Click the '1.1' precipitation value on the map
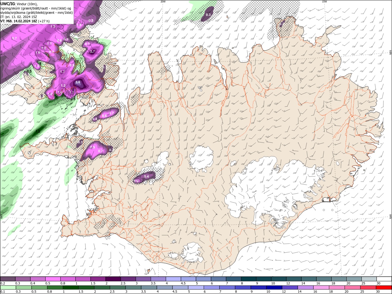This screenshot has height=294, width=392. pyautogui.click(x=49, y=44)
